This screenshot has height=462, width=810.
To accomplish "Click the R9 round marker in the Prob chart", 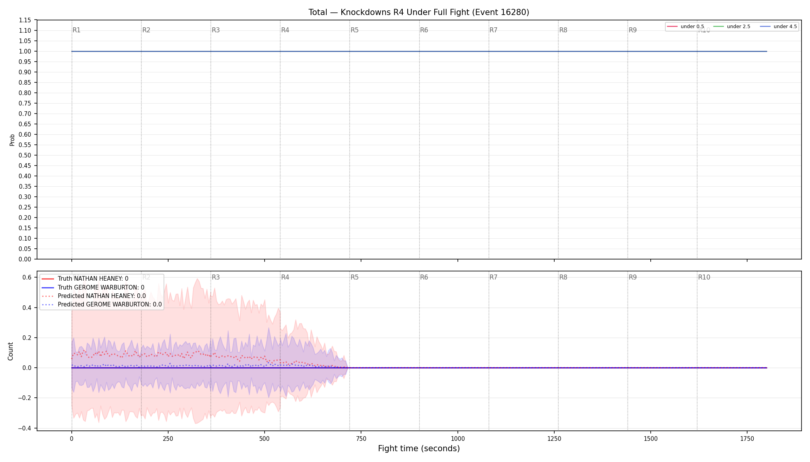I will [x=633, y=30].
